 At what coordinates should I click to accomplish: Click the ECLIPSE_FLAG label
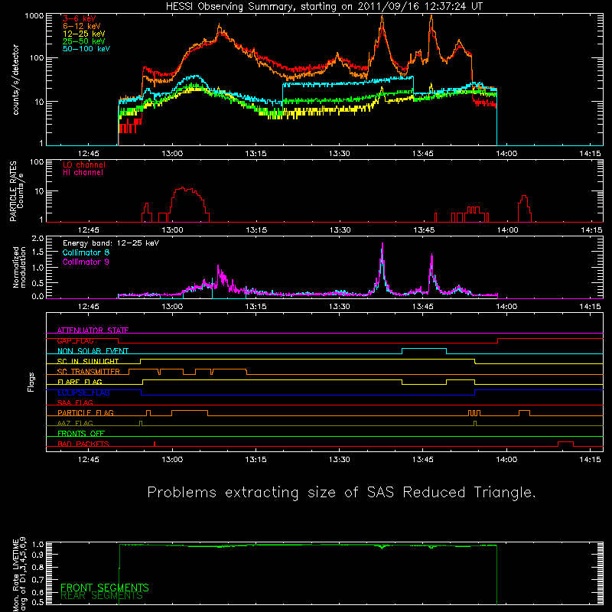coord(83,392)
